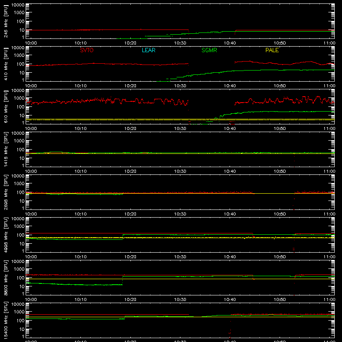Click the 10 tick label of 4995 MHz panel
The width and height of the screenshot is (342, 342).
point(22,244)
